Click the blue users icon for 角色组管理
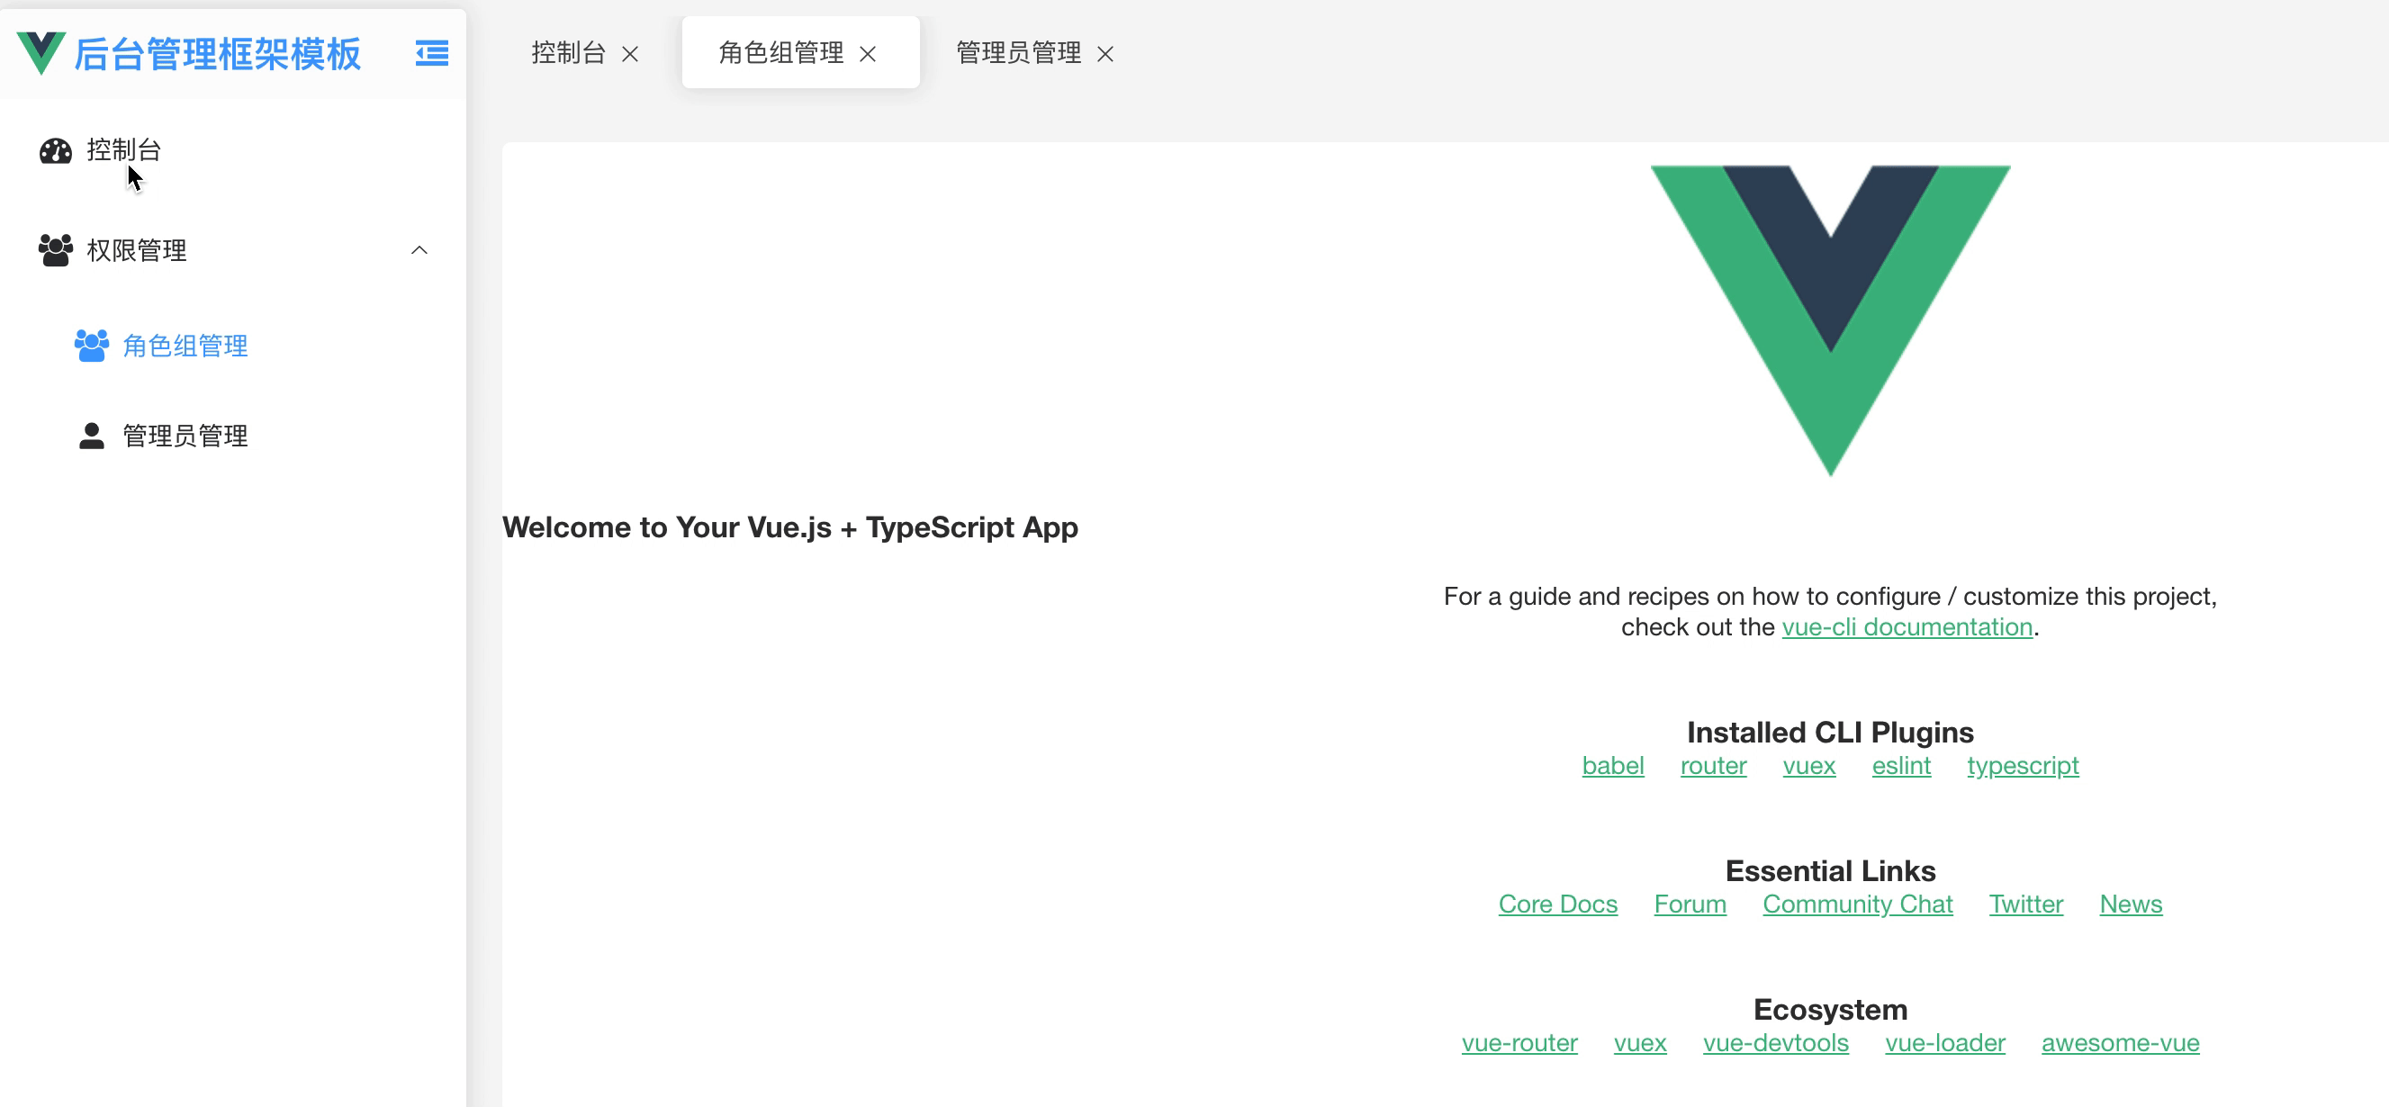2389x1107 pixels. coord(91,346)
